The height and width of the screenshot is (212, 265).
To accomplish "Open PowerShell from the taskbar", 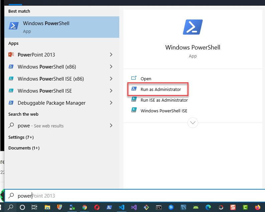I will [109, 207].
